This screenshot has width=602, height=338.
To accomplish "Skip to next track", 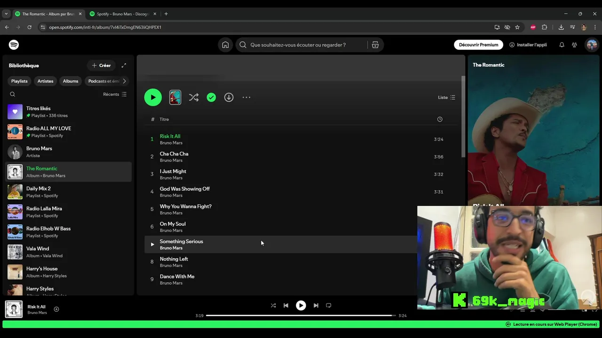I will coord(316,306).
